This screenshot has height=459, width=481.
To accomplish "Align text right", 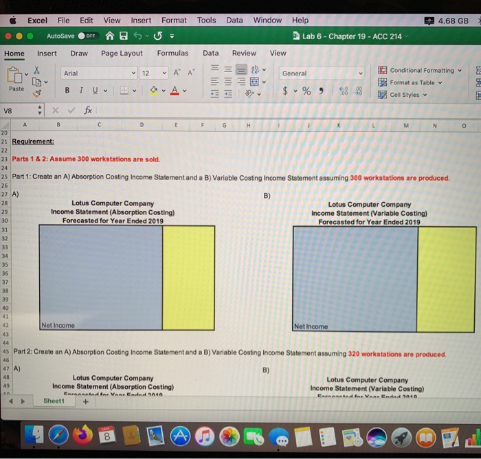I will tap(241, 81).
